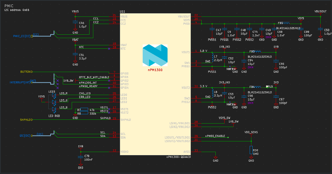The width and height of the screenshot is (332, 174).
Task: Select capacitor C98 symbol
Action: tap(301, 29)
